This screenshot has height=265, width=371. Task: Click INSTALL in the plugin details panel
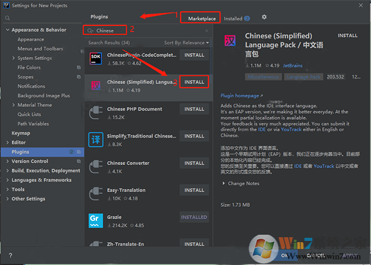click(x=348, y=35)
